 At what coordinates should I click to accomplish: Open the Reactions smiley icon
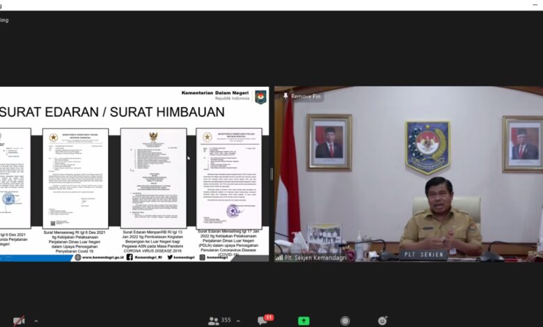[x=382, y=321]
